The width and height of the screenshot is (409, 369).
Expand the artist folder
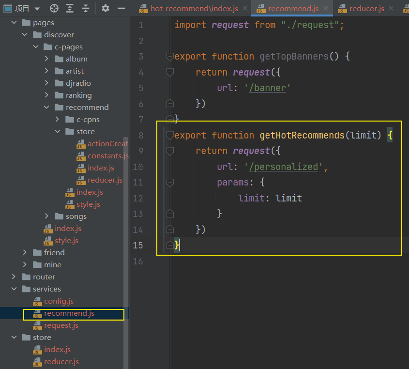pyautogui.click(x=46, y=71)
